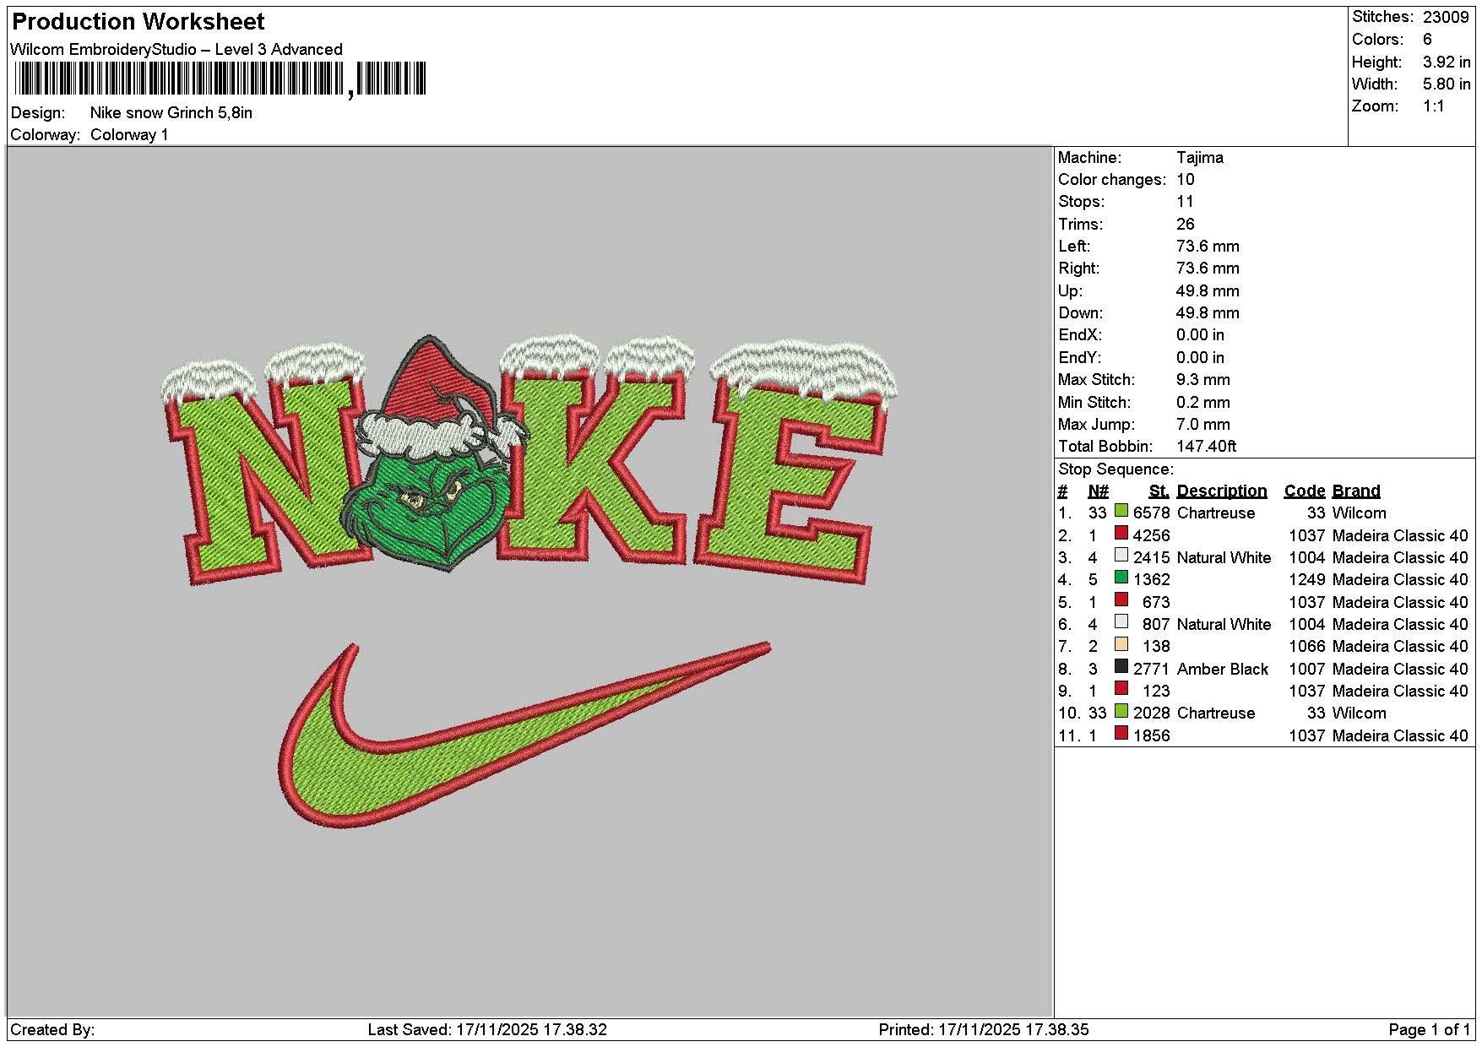
Task: Click the Up value "49.8 mm"
Action: coord(1208,290)
